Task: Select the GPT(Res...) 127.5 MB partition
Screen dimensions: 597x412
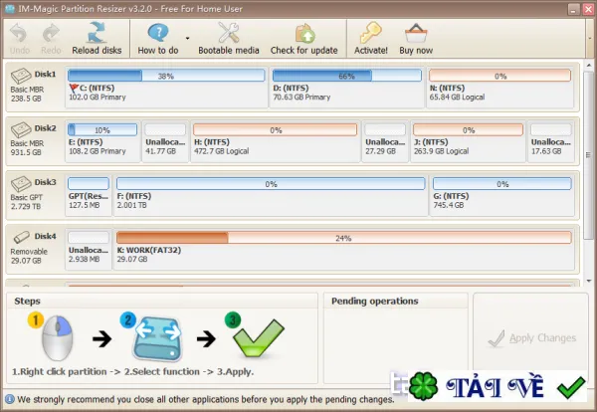Action: tap(89, 195)
